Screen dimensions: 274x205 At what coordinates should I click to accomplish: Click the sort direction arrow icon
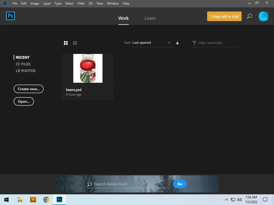[x=177, y=43]
